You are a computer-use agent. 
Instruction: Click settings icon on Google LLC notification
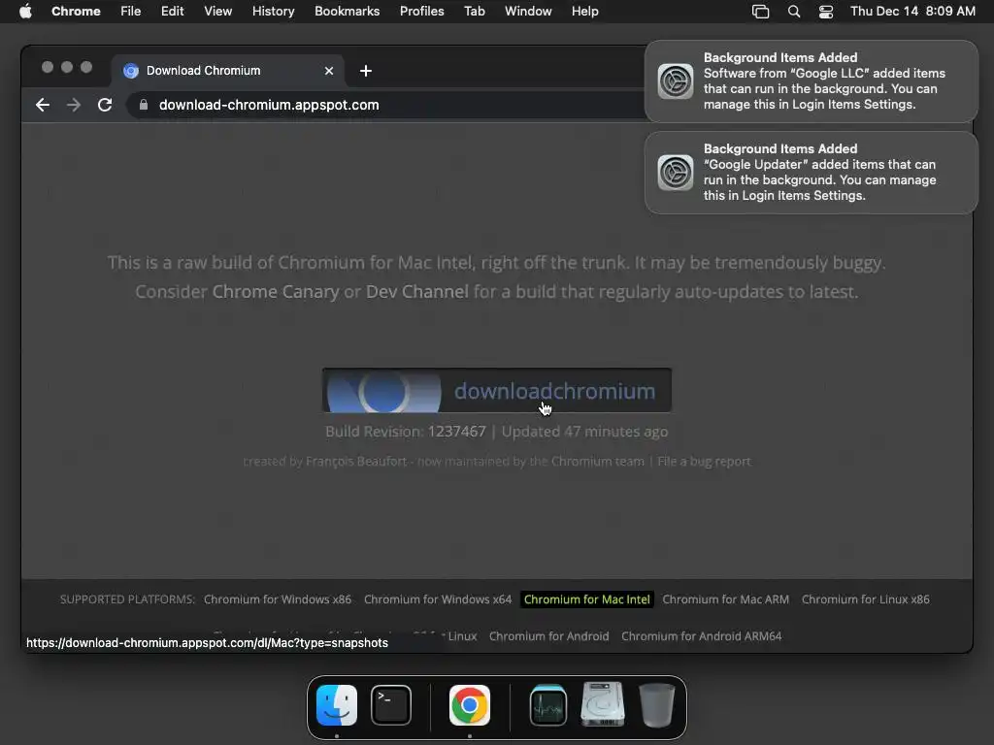pos(676,81)
